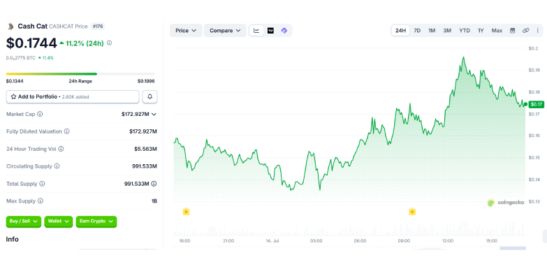This screenshot has width=547, height=271.
Task: Select the YTD time range
Action: tap(465, 31)
